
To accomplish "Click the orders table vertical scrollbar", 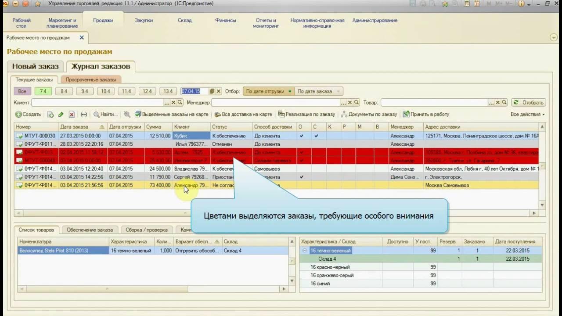I will coord(542,167).
